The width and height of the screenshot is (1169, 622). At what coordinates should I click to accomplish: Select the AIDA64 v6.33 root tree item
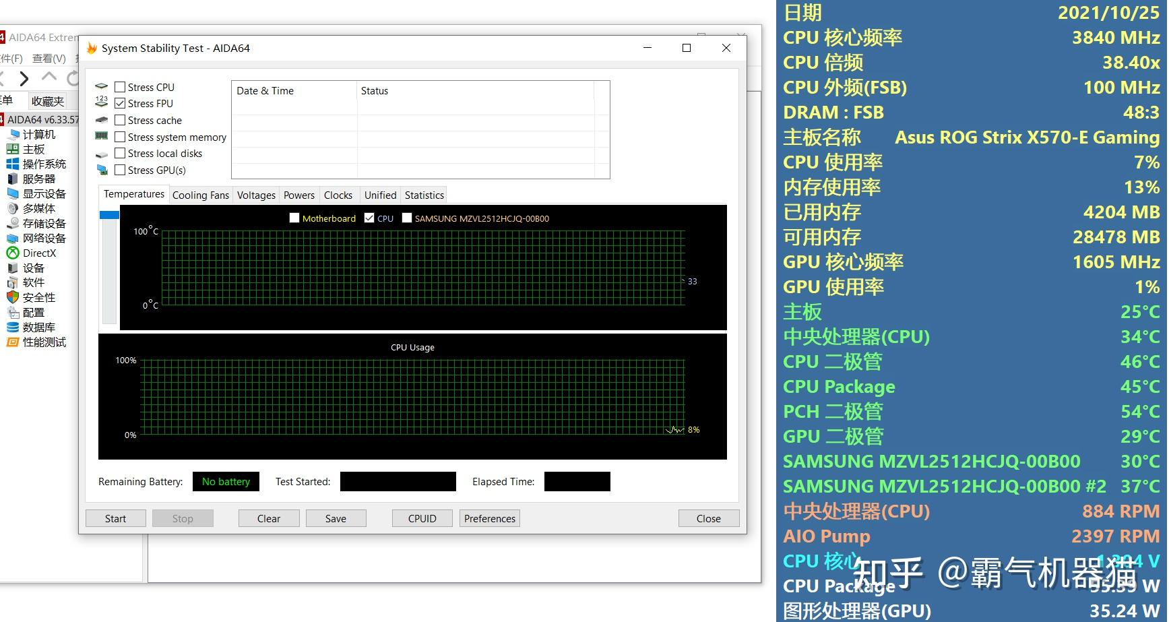tap(40, 119)
